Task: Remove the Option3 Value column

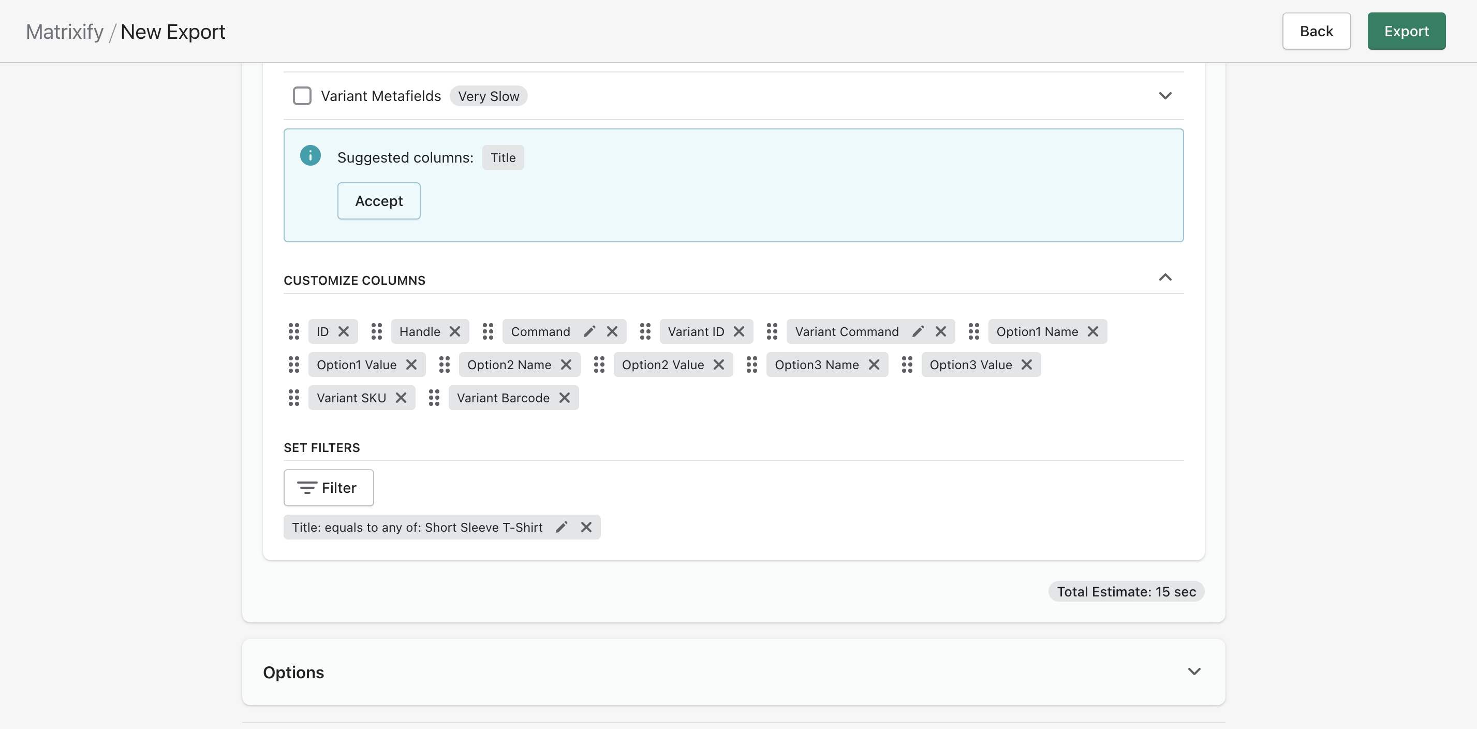Action: [x=1026, y=365]
